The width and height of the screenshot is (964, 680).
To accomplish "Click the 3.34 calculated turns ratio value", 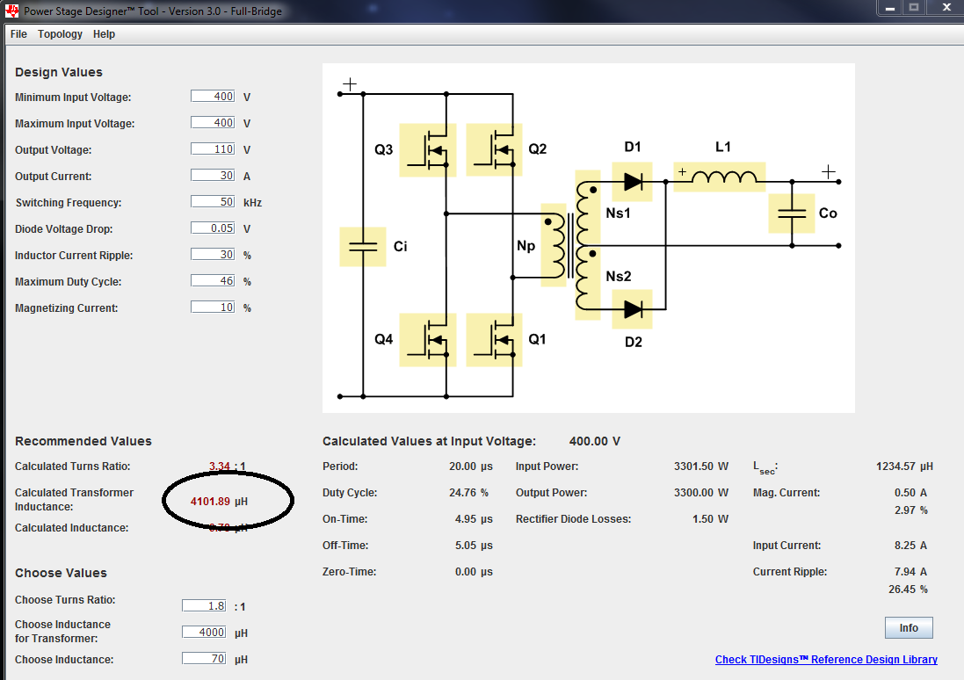I will click(219, 466).
